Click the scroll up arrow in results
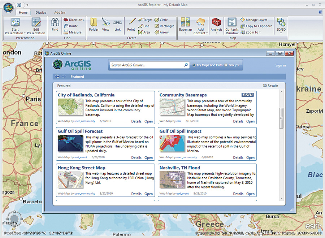Screen dimensions: 325x238 (x=281, y=92)
